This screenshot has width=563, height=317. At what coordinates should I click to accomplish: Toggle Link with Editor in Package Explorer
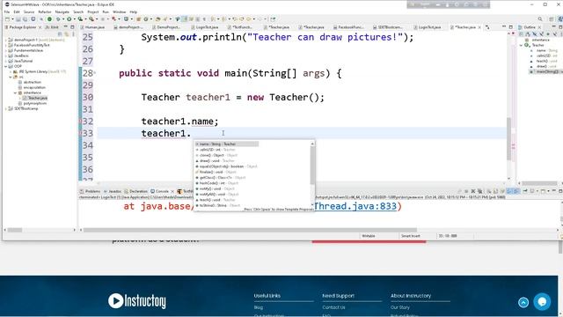(x=67, y=33)
